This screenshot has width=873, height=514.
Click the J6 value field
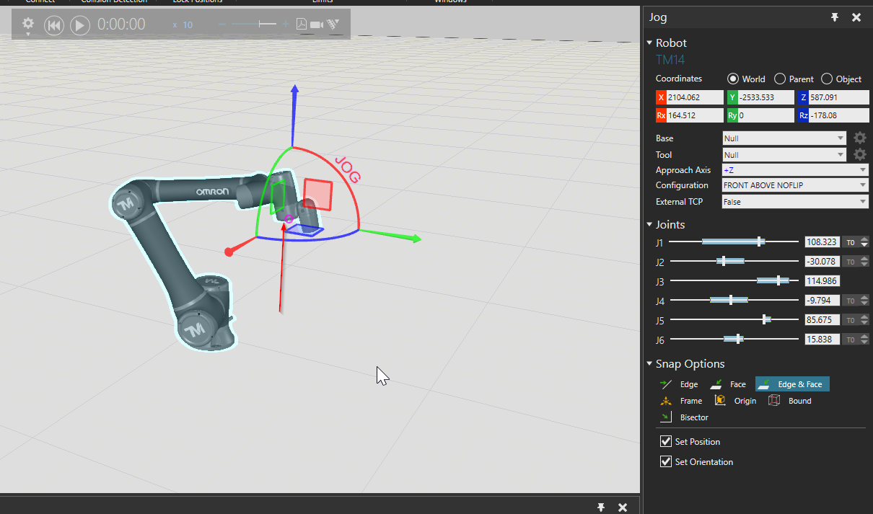pos(822,340)
